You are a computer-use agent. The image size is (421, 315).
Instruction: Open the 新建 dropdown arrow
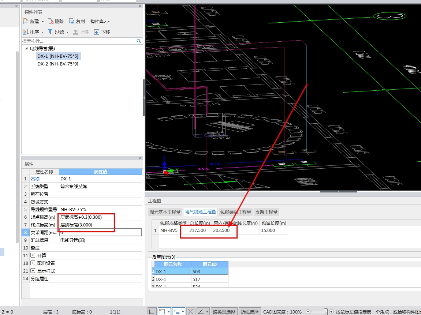click(42, 22)
